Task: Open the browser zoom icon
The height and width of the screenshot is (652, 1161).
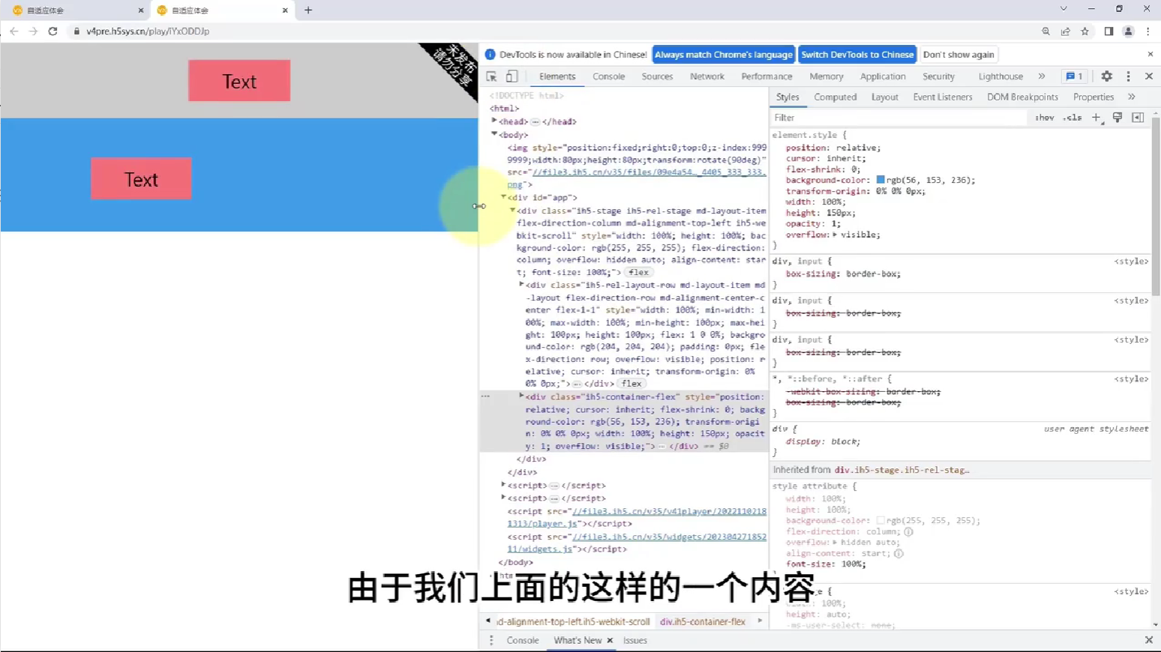Action: tap(1045, 31)
